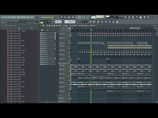Select the playlist Paint brush tool
158x118 pixels.
point(50,26)
